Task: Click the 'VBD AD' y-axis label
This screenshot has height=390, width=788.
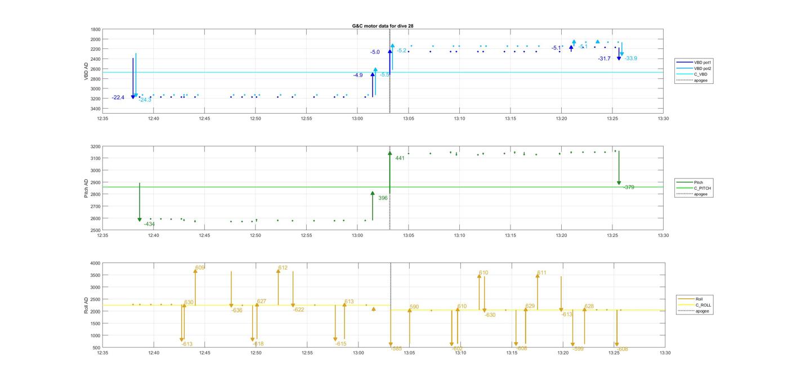Action: (86, 71)
